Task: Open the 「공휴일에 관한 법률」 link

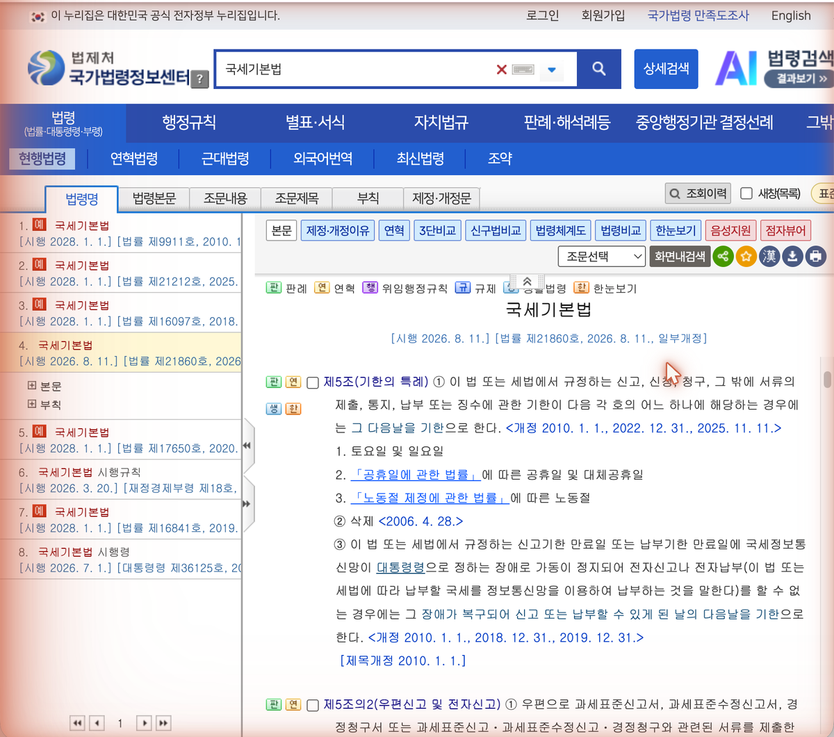Action: (416, 475)
